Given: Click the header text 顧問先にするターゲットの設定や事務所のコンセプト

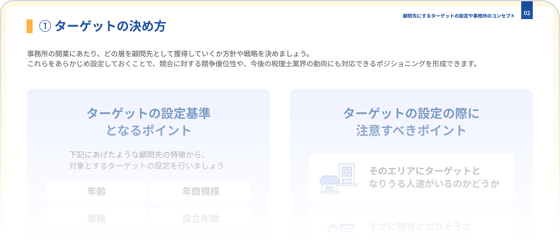Looking at the screenshot, I should (459, 16).
